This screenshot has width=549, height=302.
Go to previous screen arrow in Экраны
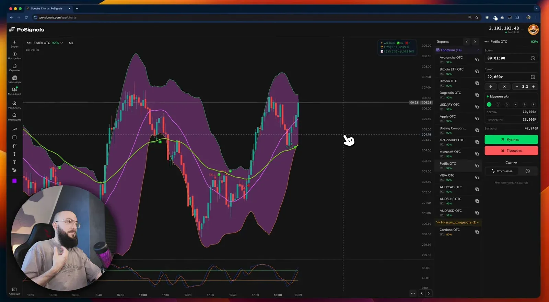(467, 41)
